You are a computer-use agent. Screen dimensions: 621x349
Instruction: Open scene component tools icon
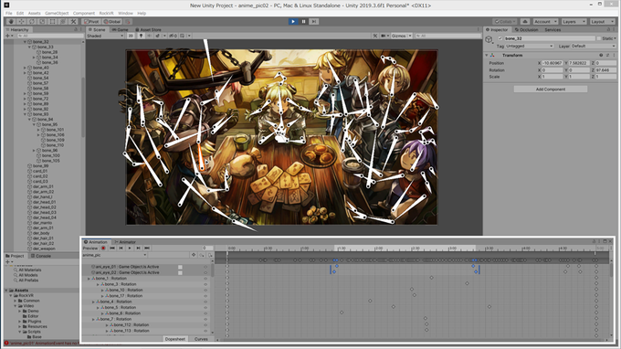click(x=374, y=36)
